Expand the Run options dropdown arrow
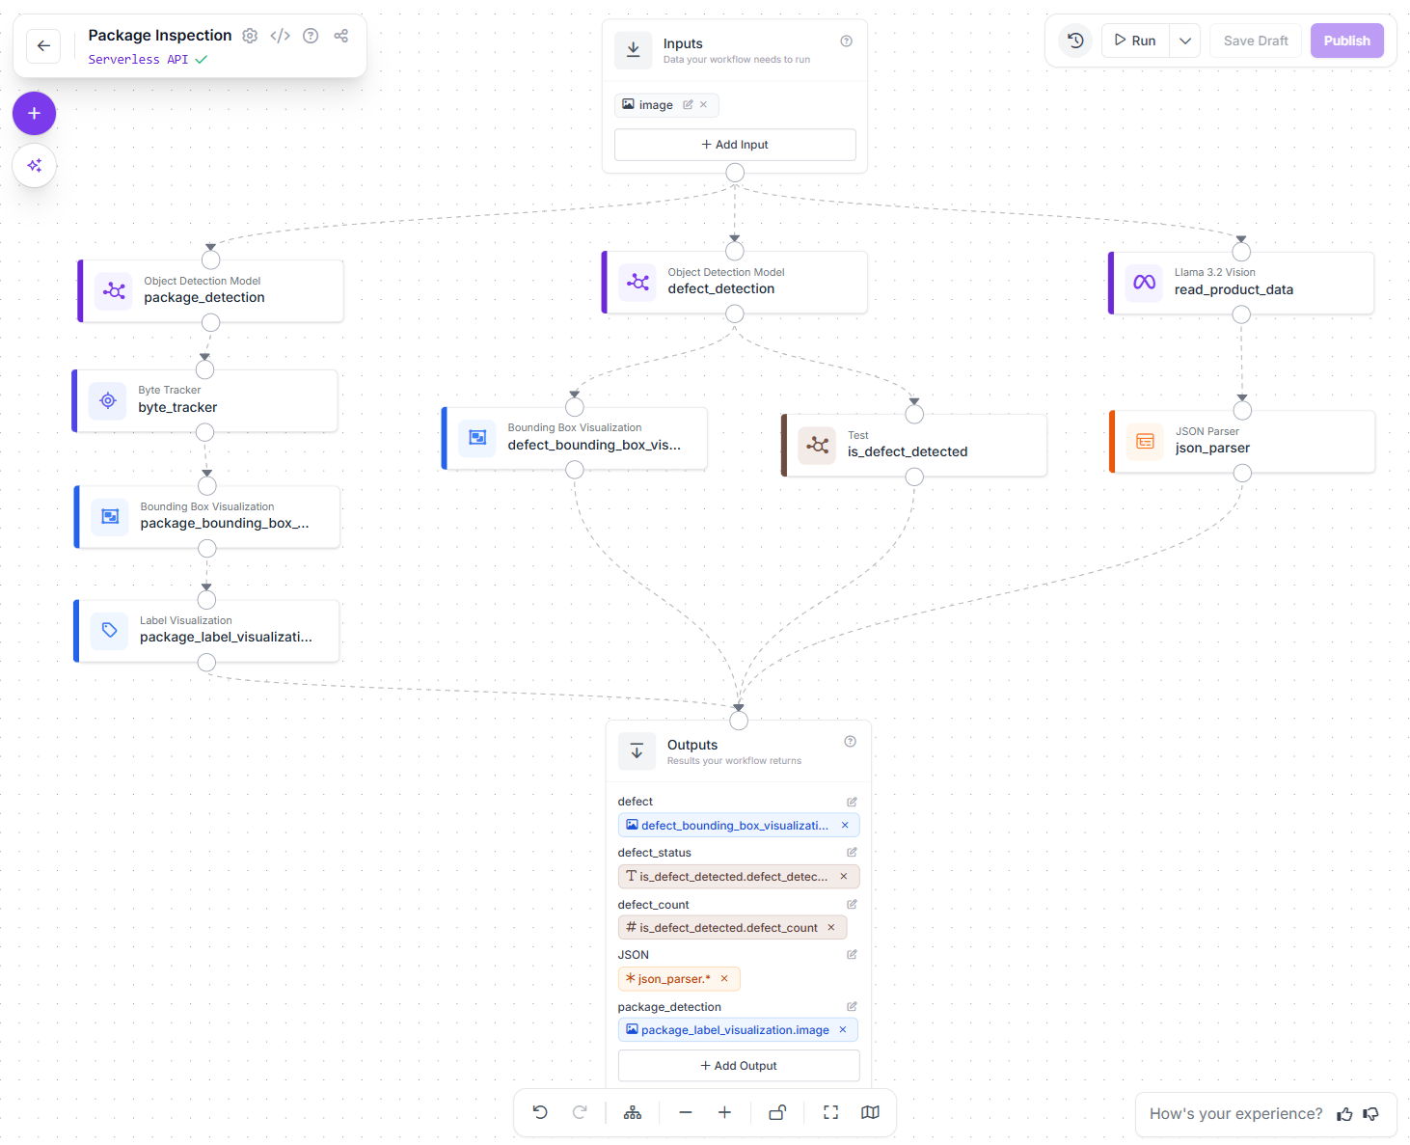1410x1145 pixels. tap(1185, 41)
